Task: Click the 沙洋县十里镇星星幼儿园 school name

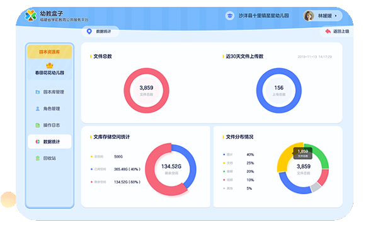Action: (x=264, y=16)
